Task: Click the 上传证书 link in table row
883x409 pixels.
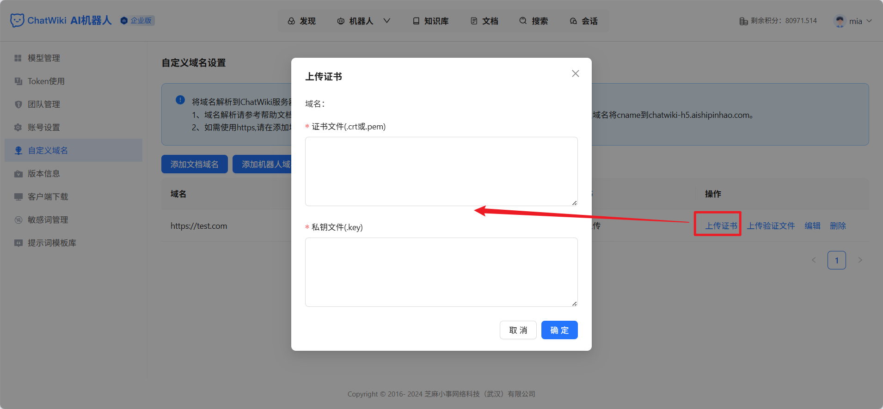Action: coord(721,226)
